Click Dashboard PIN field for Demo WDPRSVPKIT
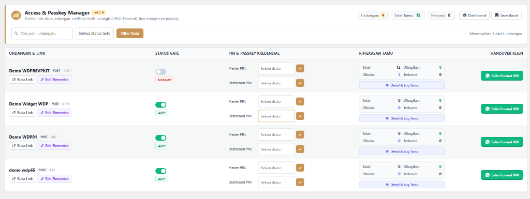 tap(276, 83)
